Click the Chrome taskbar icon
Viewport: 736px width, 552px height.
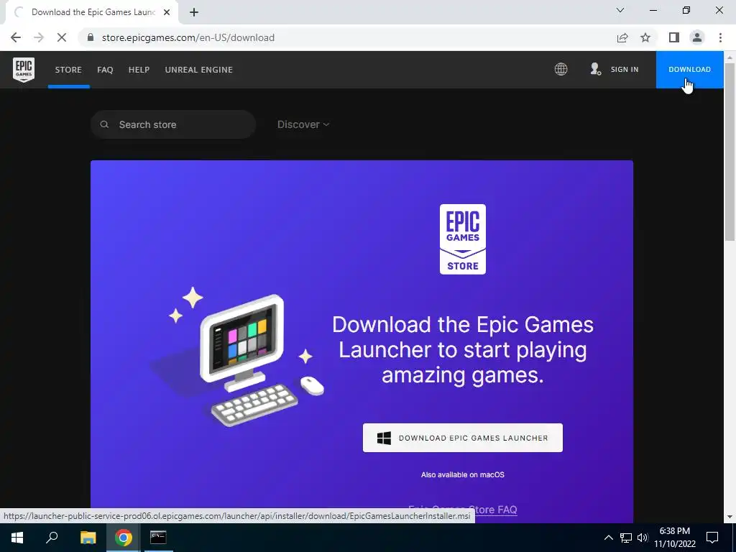coord(123,538)
